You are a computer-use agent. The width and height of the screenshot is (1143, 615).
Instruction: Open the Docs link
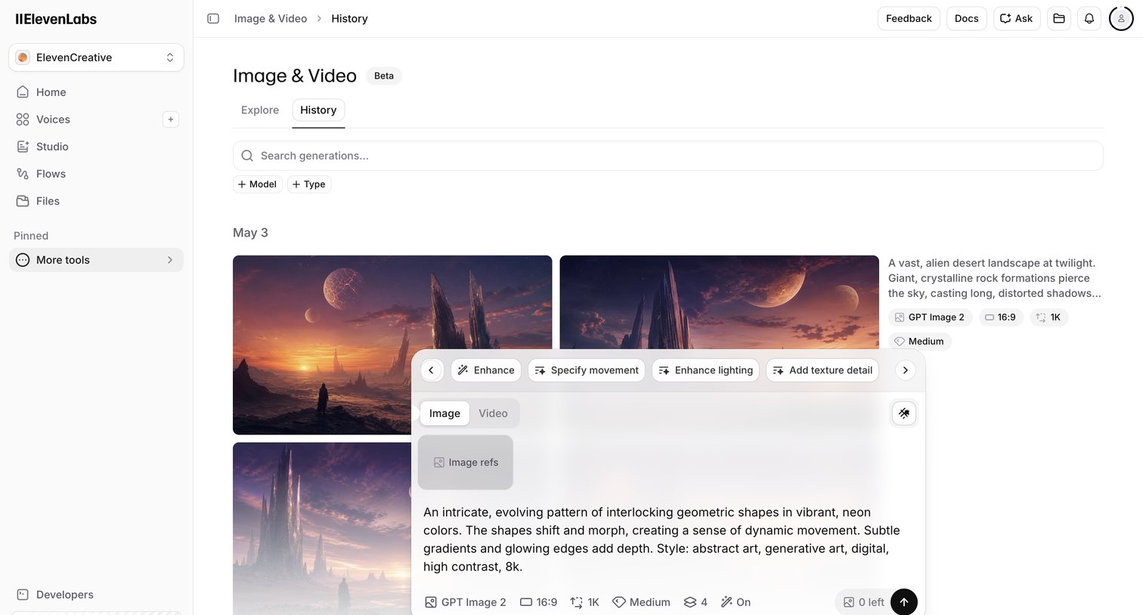click(966, 18)
